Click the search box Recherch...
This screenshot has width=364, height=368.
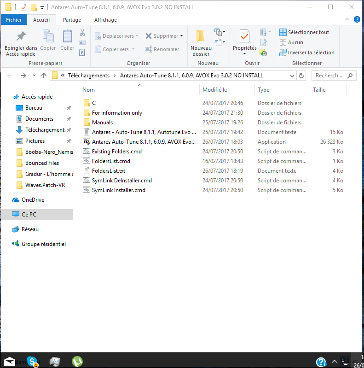(x=334, y=76)
